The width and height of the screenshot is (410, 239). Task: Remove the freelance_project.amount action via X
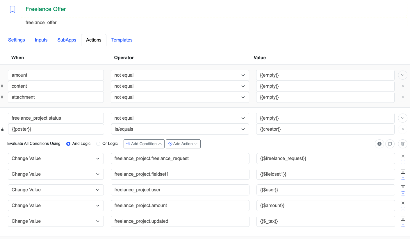[x=403, y=203]
